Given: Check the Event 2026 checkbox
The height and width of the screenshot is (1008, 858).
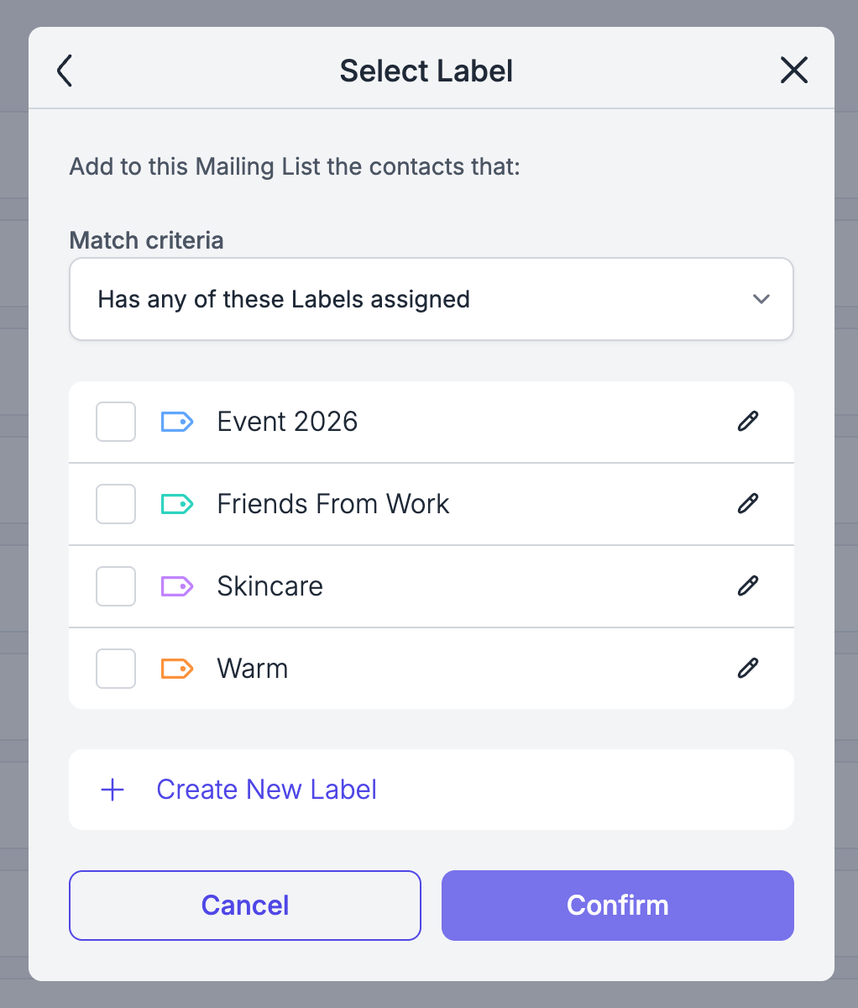Looking at the screenshot, I should tap(116, 422).
